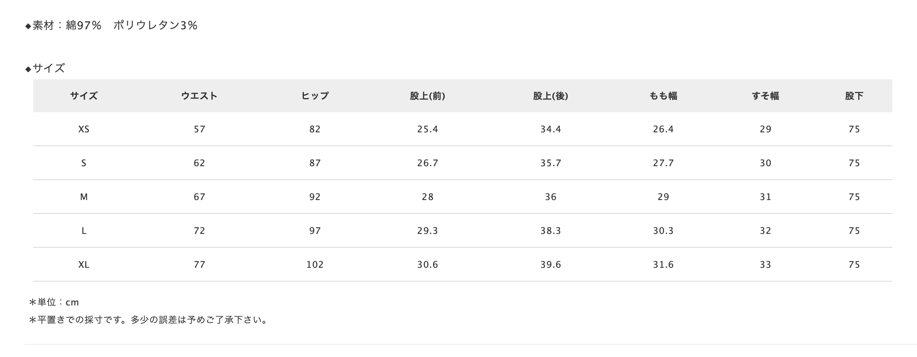917x357 pixels.
Task: Select the L size row label
Action: pyautogui.click(x=84, y=231)
